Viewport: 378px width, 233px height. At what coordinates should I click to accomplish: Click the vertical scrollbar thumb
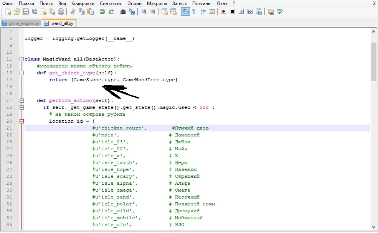(x=374, y=61)
